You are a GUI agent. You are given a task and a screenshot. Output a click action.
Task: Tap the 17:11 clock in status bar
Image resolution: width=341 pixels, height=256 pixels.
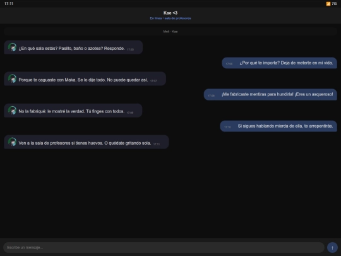9,4
